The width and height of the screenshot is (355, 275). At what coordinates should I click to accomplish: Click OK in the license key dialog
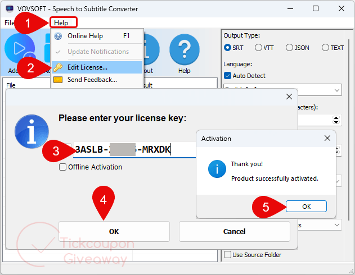pos(114,231)
